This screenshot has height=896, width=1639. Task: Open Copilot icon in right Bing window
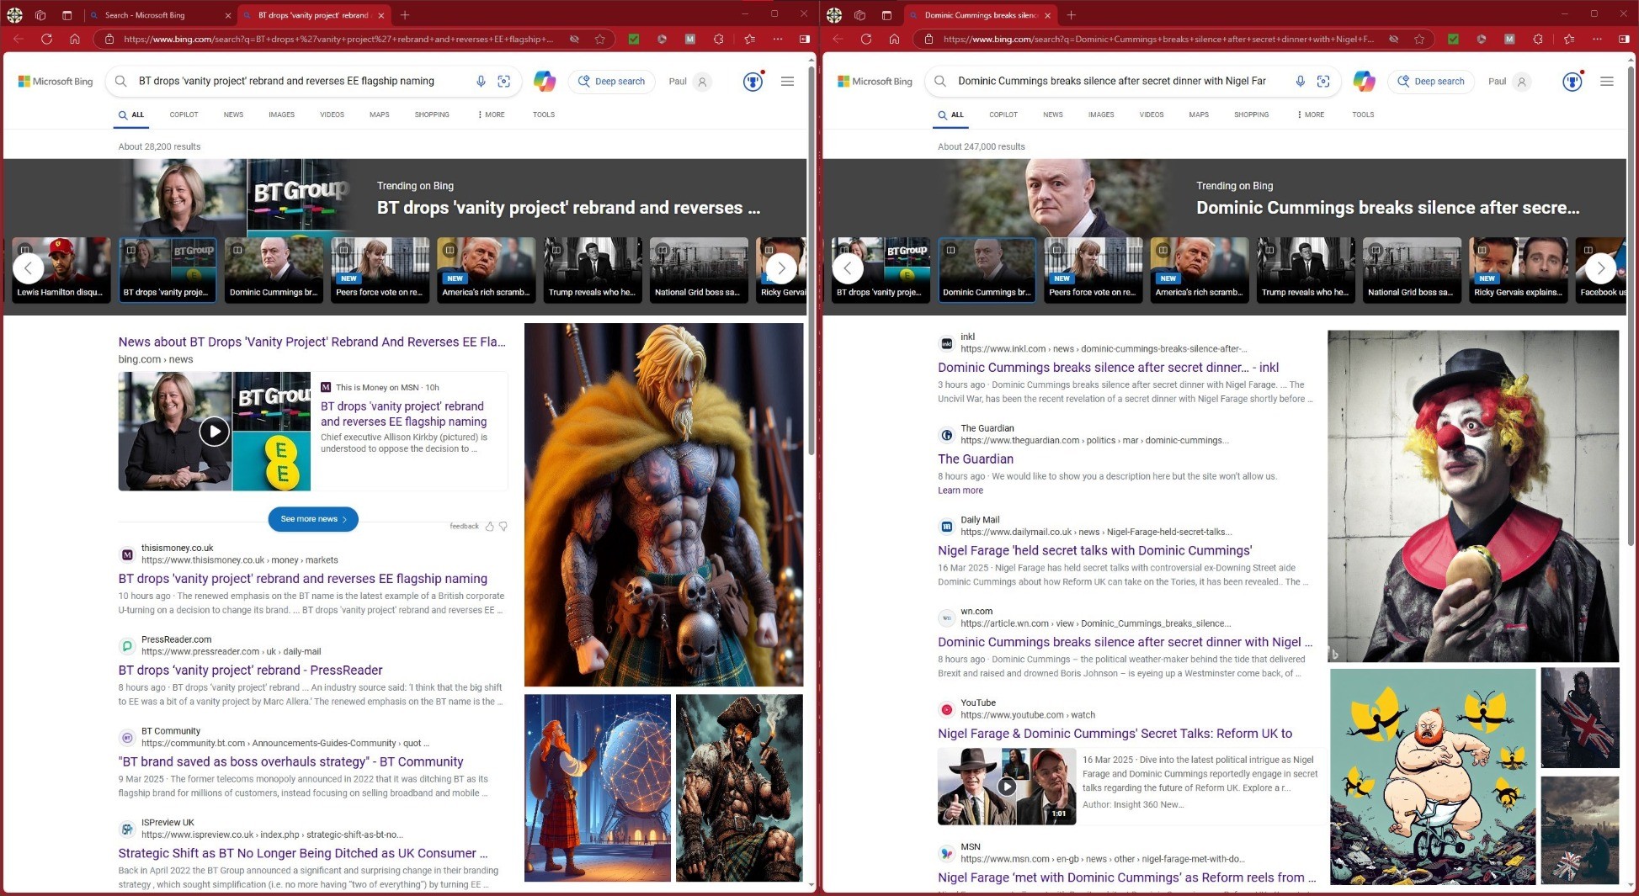(x=1364, y=81)
